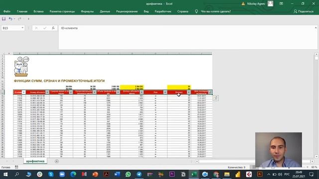Open the filter dropdown for the Номер абонента column
This screenshot has width=319, height=179.
tap(47, 92)
